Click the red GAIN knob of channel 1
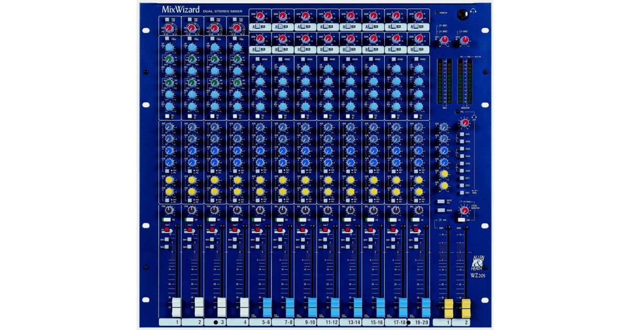The width and height of the screenshot is (630, 330). coord(170,28)
